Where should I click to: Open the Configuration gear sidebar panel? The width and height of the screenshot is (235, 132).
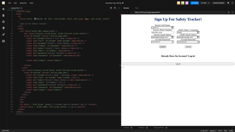[3, 22]
